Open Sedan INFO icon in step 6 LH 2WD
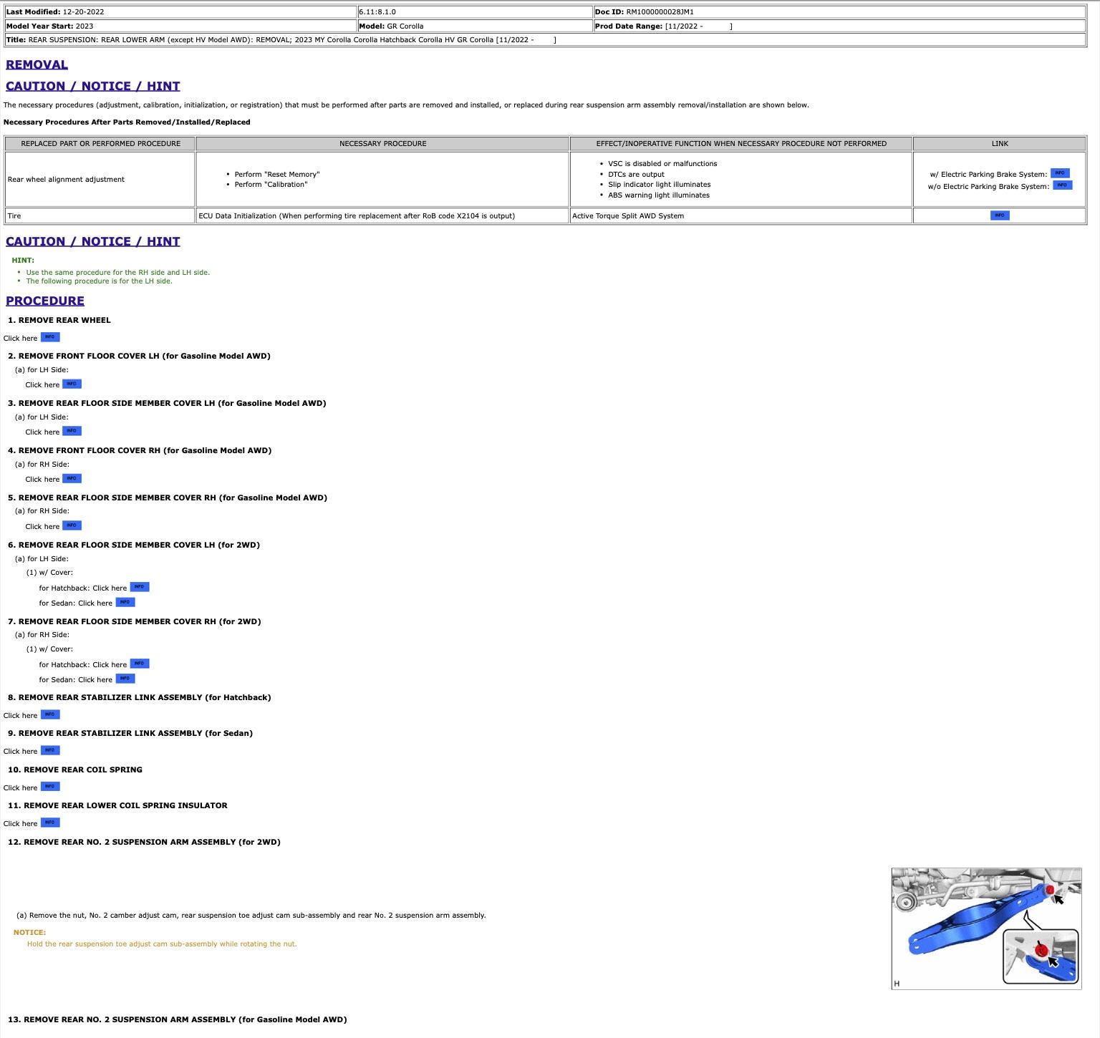 tap(125, 602)
